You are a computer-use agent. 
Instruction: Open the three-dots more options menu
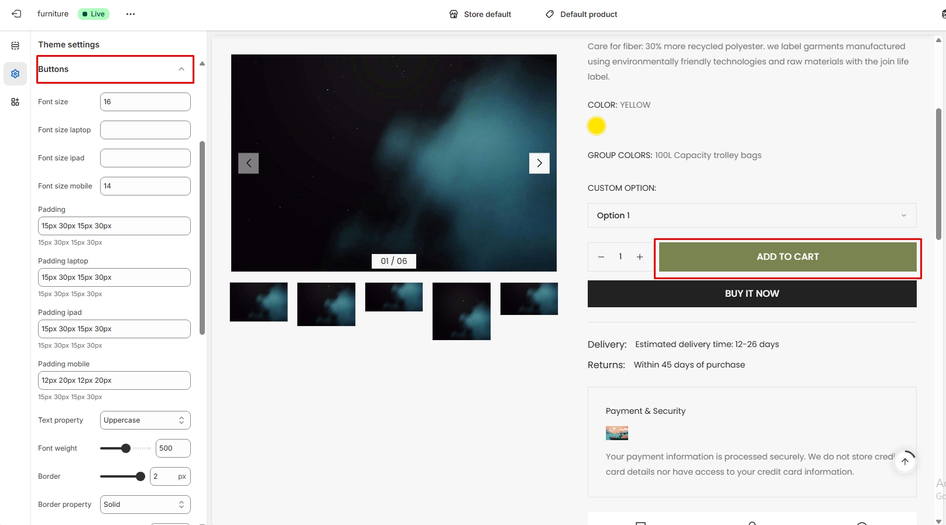(x=131, y=14)
